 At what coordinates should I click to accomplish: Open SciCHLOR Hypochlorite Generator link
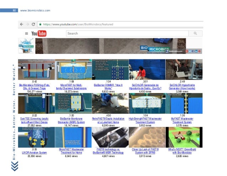[x=182, y=87]
